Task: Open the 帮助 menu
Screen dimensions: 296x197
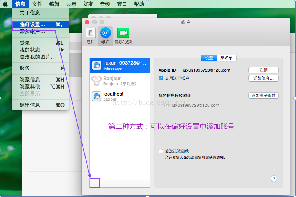Action: (x=139, y=4)
